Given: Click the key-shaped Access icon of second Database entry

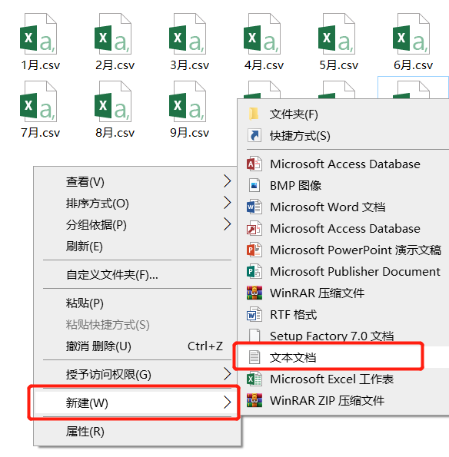Looking at the screenshot, I should (x=254, y=229).
